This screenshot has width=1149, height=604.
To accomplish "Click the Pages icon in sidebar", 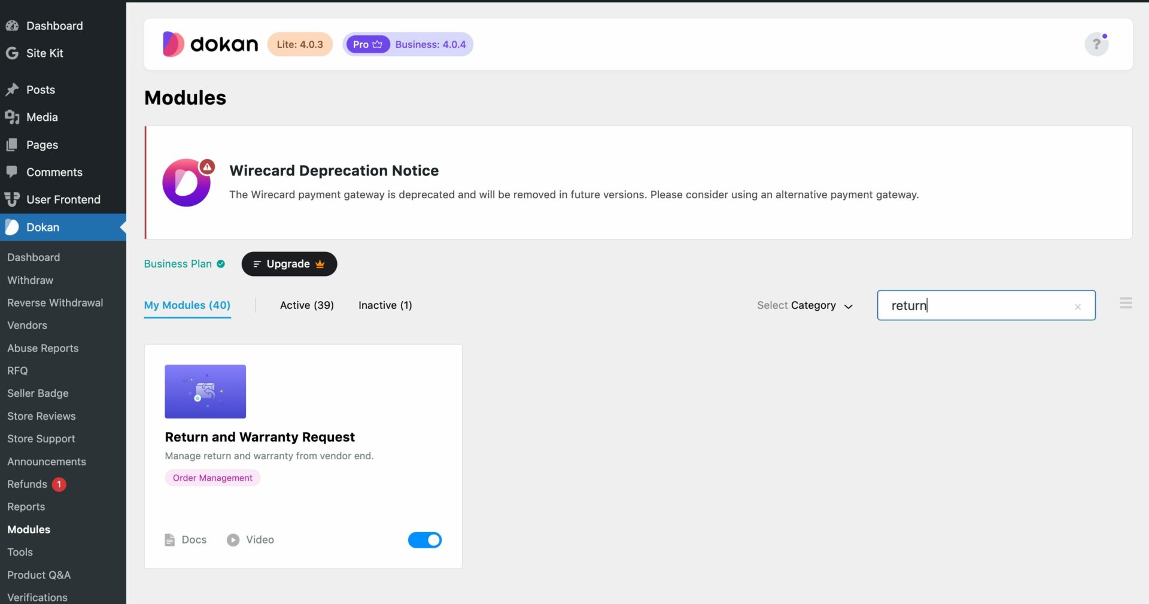I will click(x=12, y=145).
